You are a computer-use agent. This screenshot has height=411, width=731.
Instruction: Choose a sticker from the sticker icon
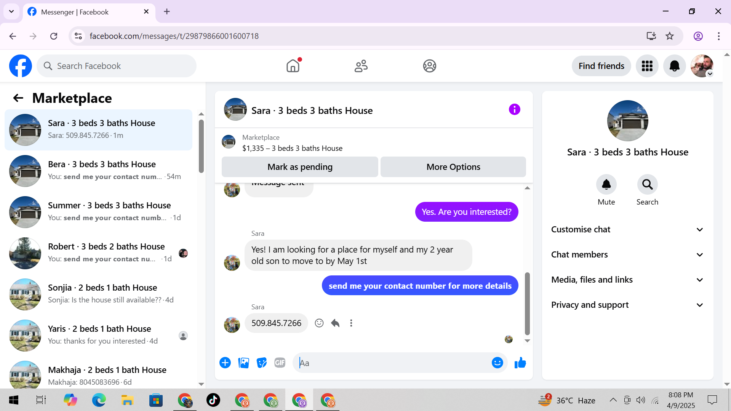tap(262, 363)
